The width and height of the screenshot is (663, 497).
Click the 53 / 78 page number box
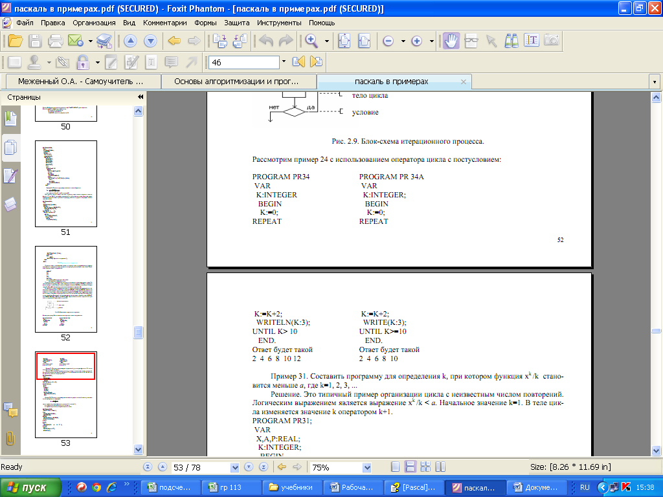pyautogui.click(x=201, y=467)
